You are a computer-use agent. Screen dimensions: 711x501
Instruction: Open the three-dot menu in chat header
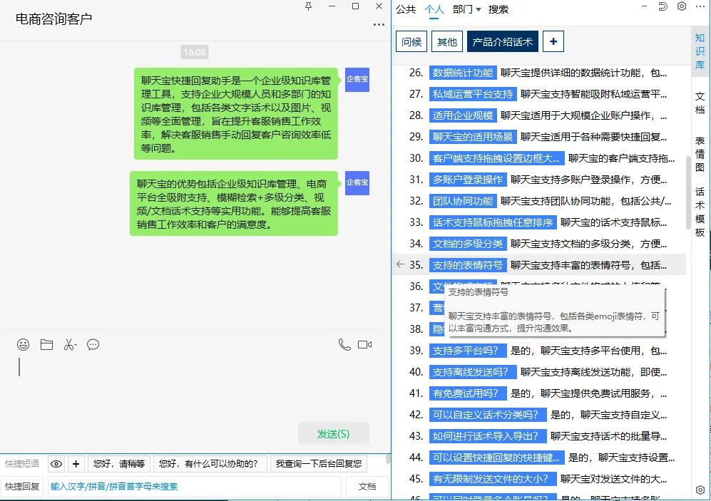379,24
